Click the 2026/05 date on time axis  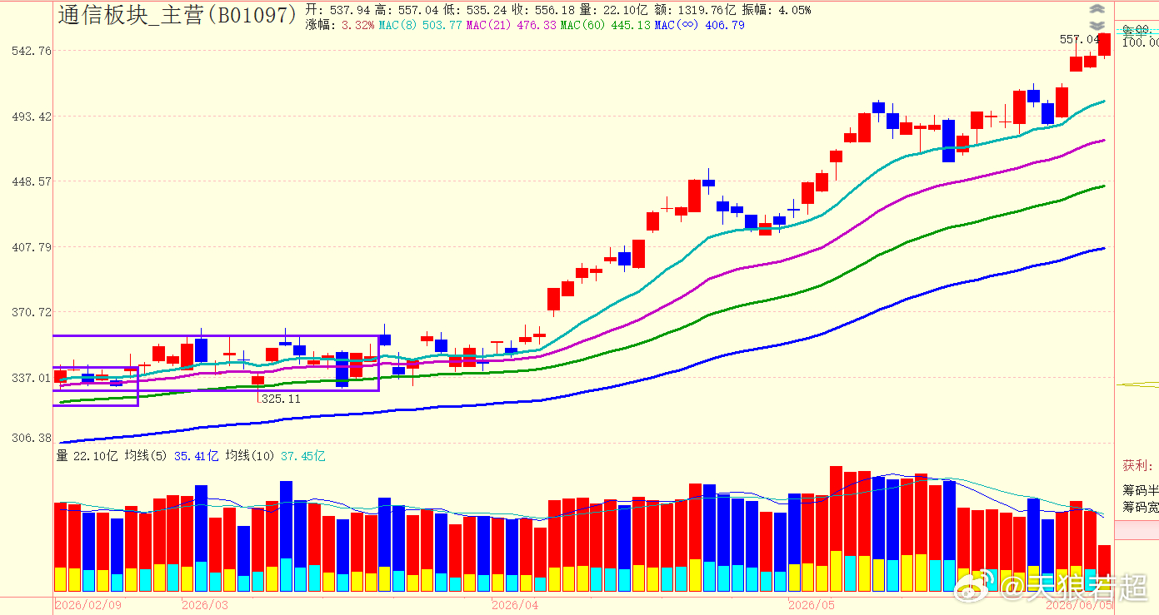812,605
